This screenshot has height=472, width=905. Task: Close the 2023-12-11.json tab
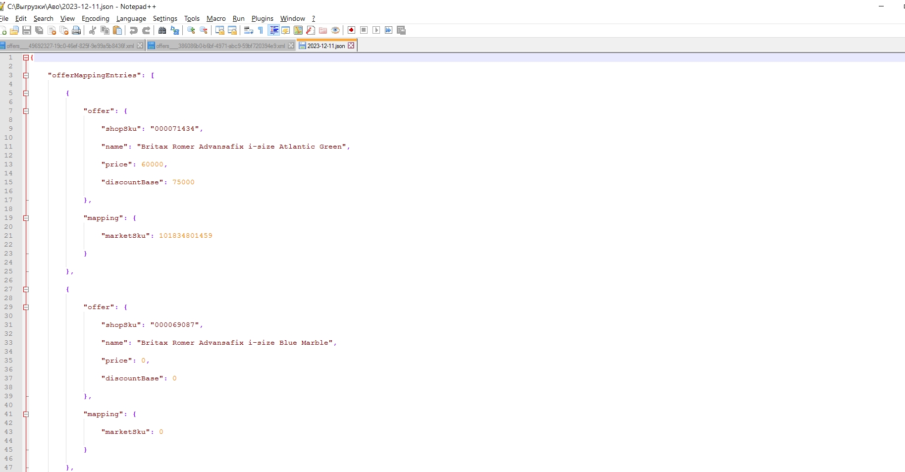pos(351,46)
